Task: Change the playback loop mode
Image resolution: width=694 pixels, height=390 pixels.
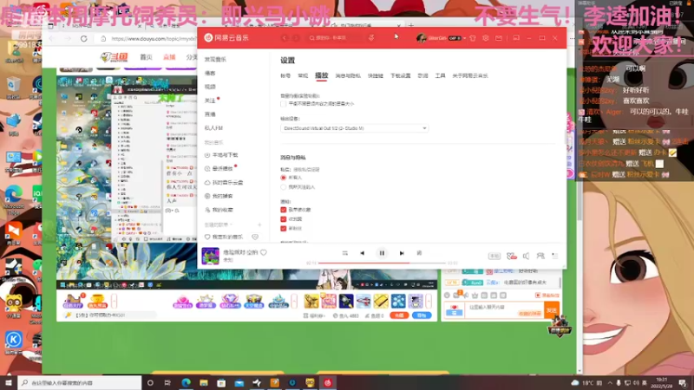Action: 344,253
